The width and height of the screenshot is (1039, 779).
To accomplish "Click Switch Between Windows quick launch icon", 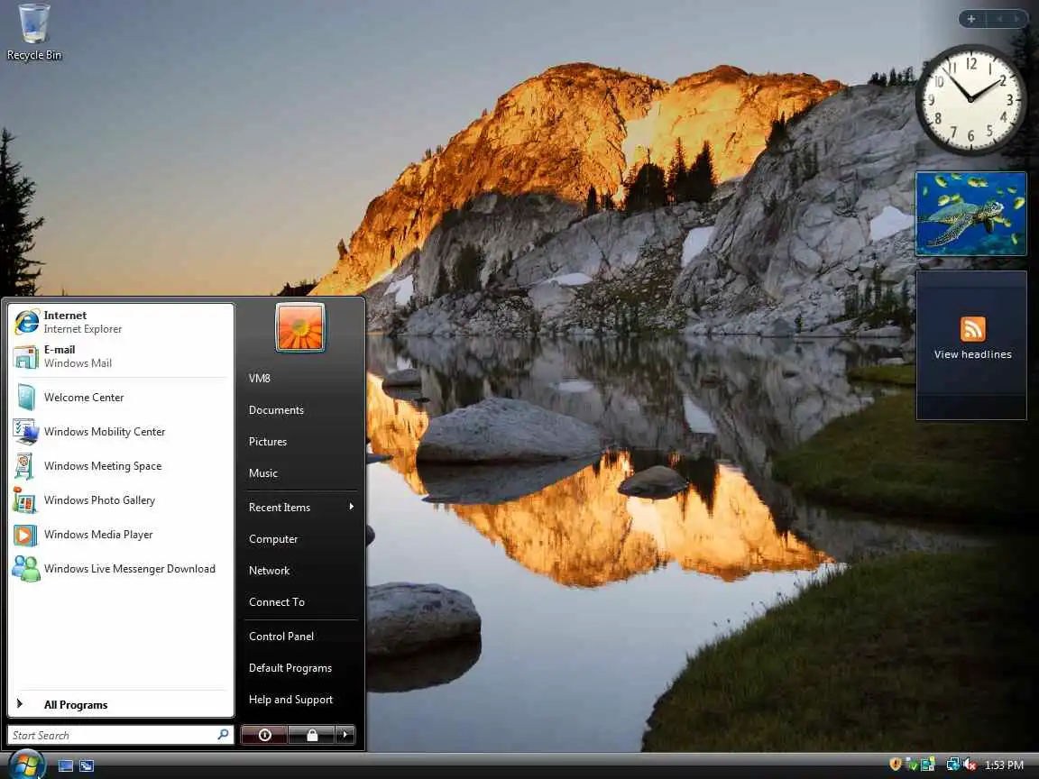I will (x=87, y=766).
